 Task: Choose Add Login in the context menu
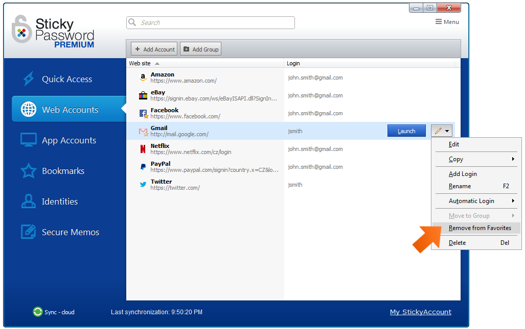click(x=476, y=174)
